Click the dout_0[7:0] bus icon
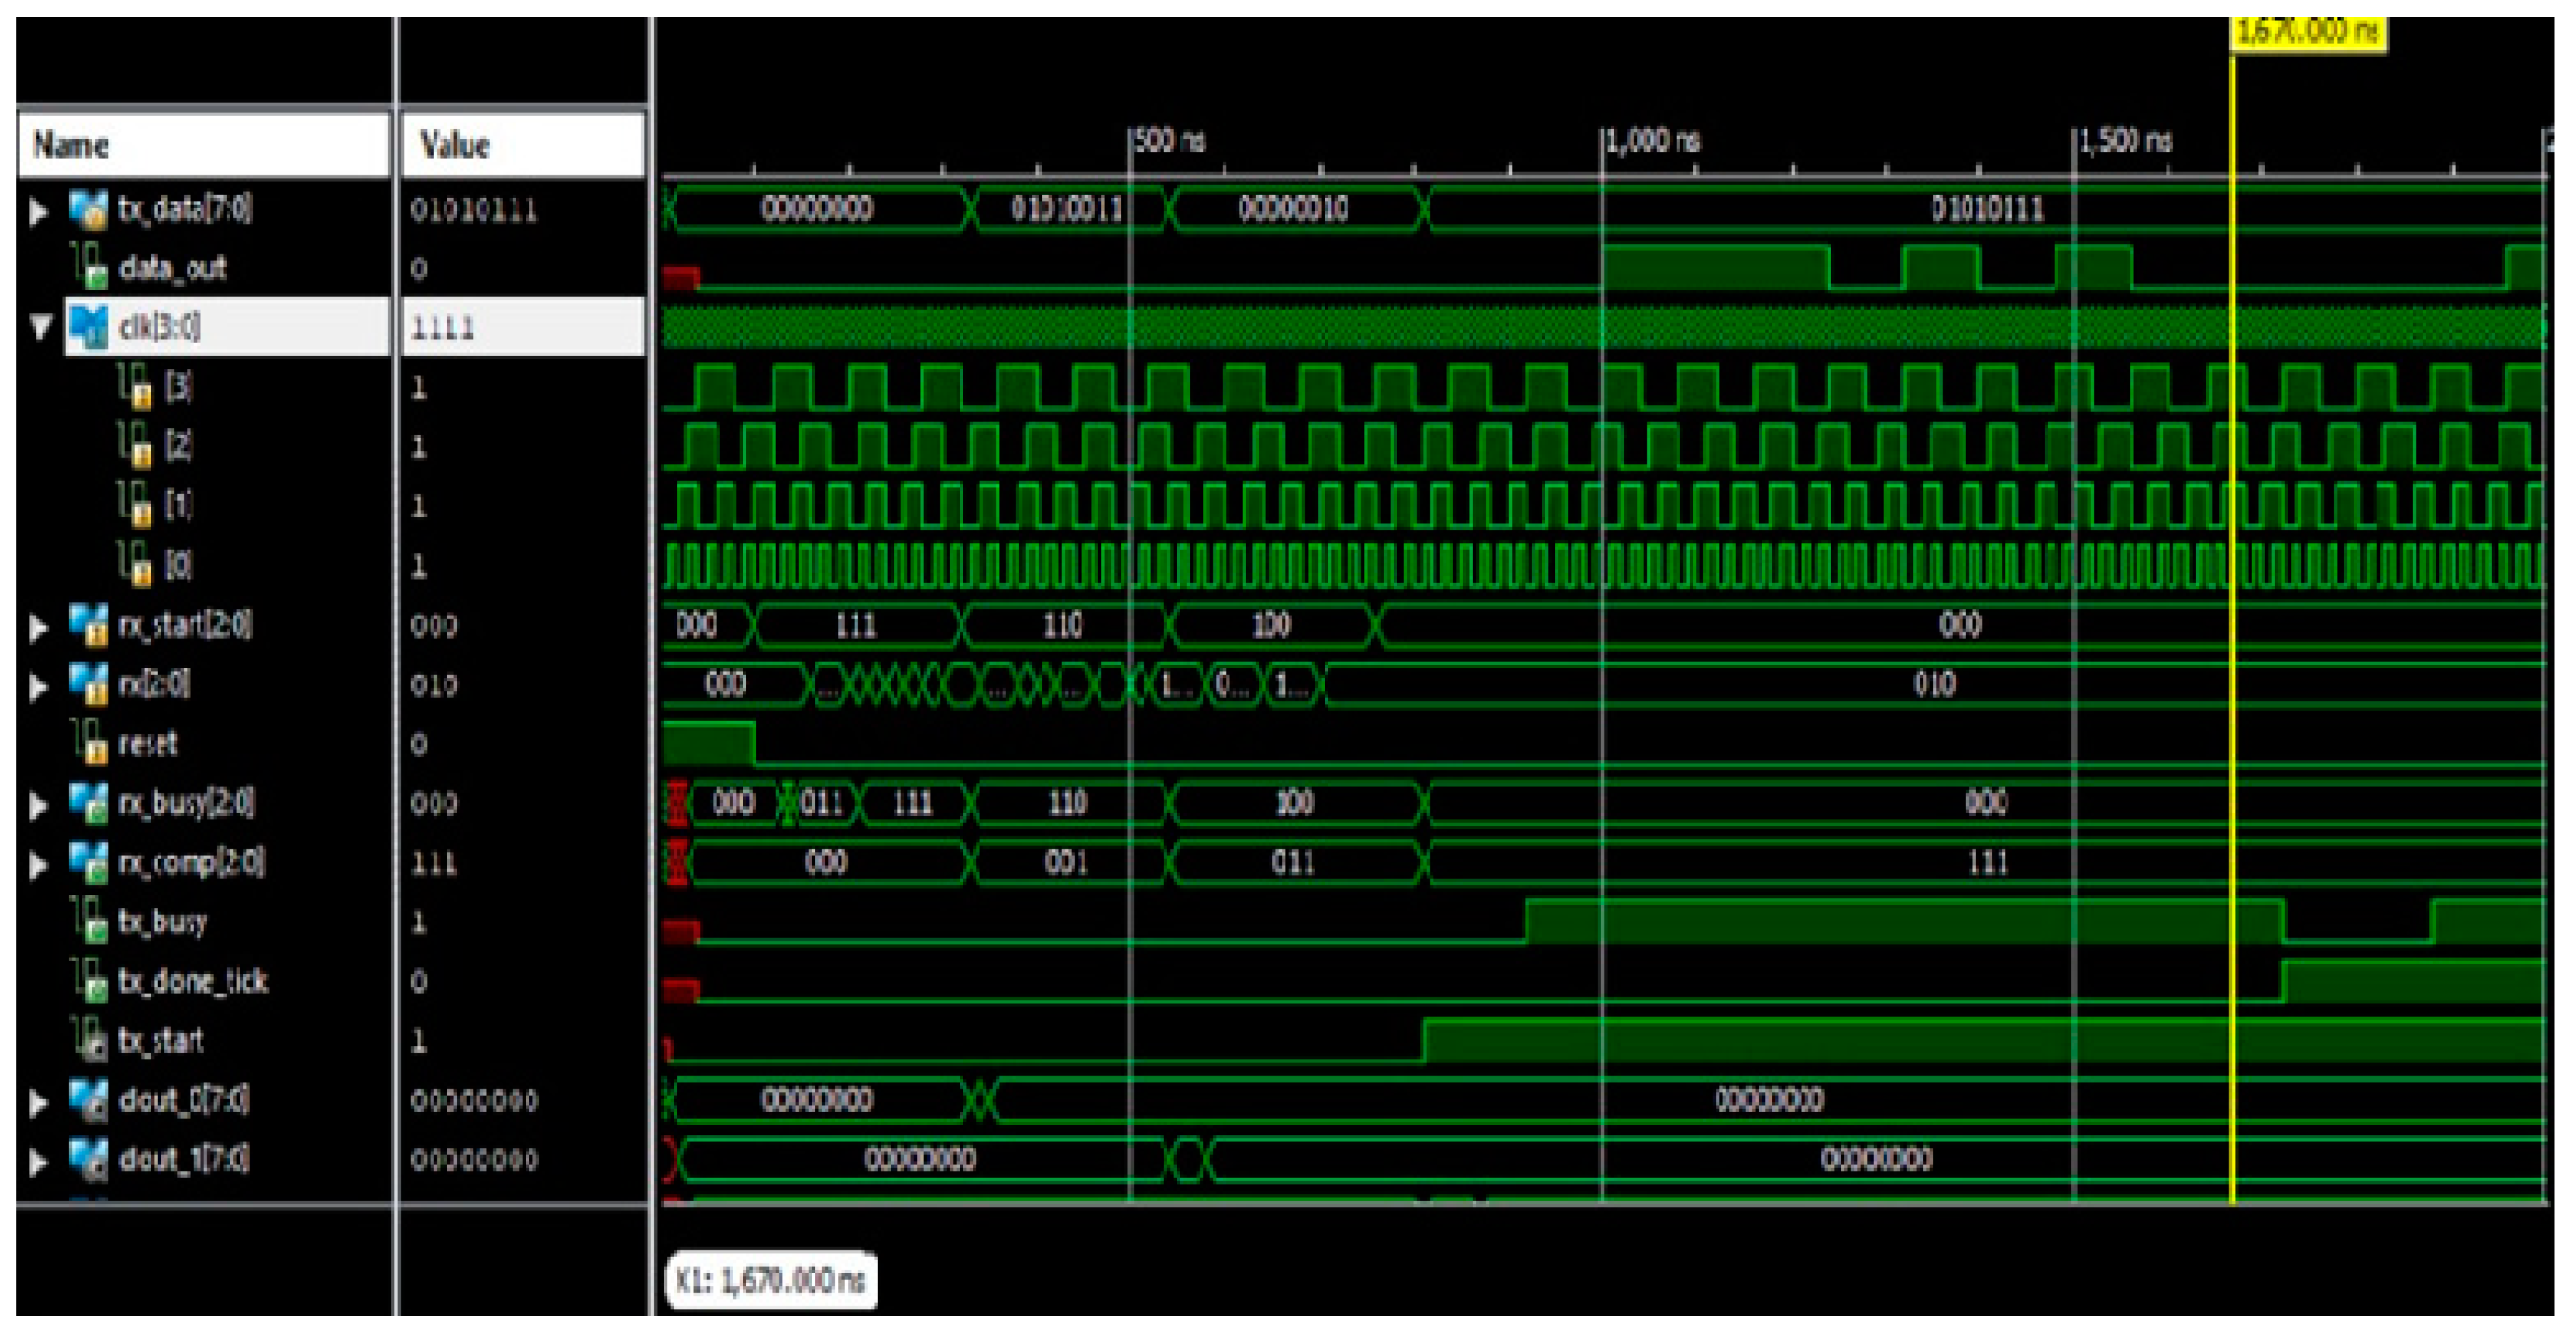 88,1100
